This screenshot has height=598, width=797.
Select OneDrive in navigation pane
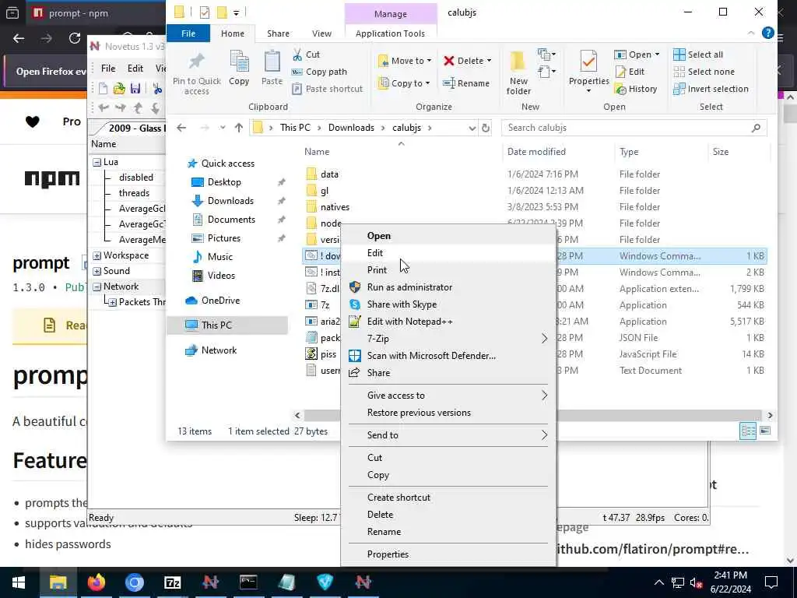click(x=220, y=301)
